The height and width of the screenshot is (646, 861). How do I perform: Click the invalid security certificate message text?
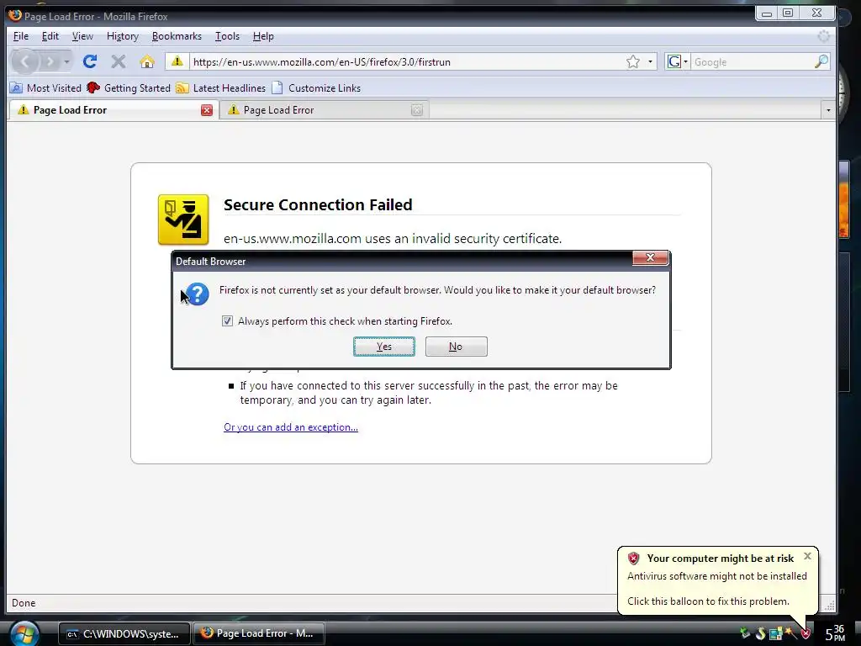(x=393, y=238)
